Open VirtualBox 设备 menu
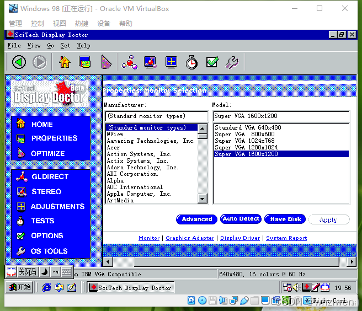 pyautogui.click(x=103, y=23)
